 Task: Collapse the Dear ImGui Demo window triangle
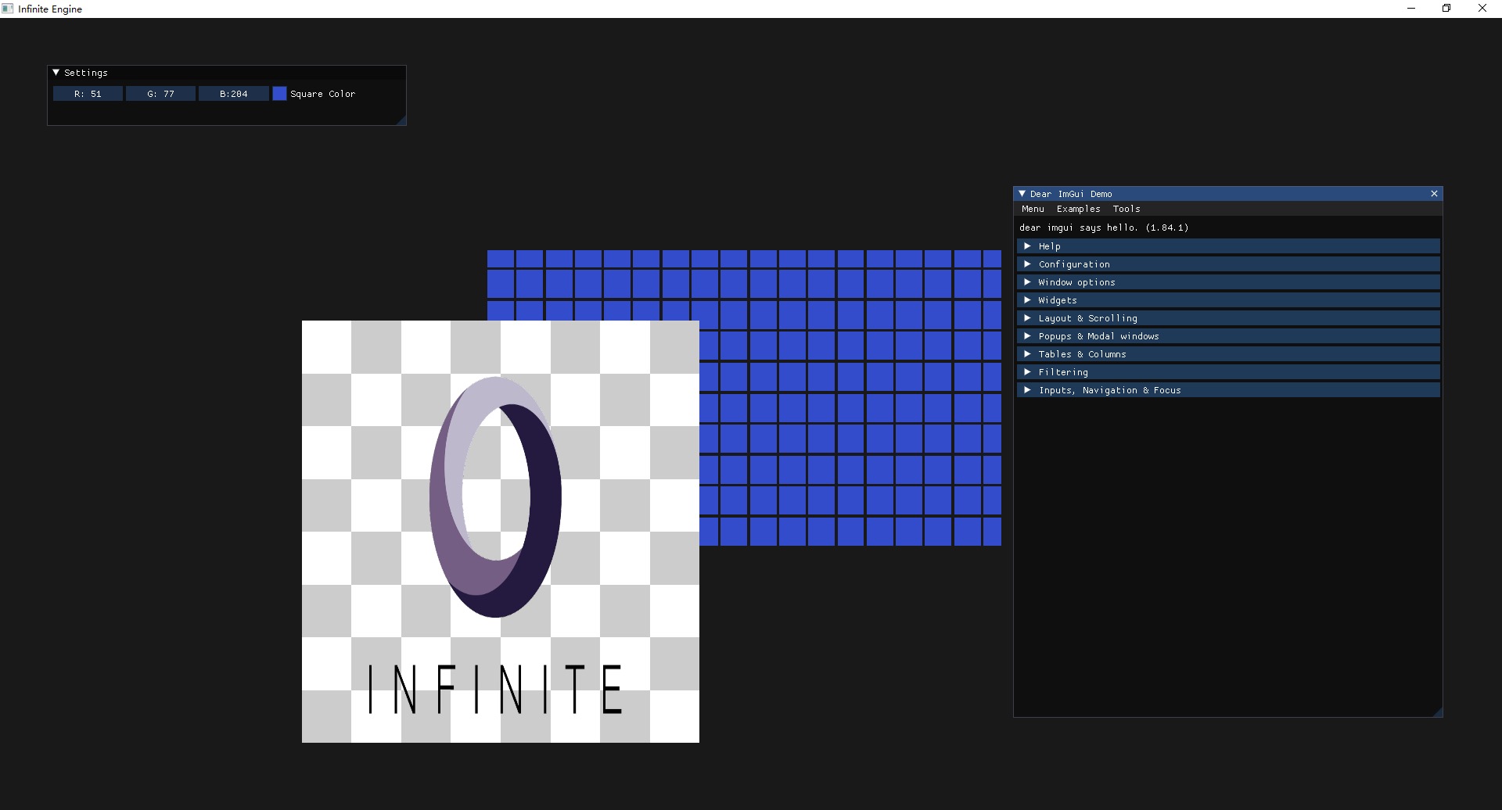(1022, 193)
